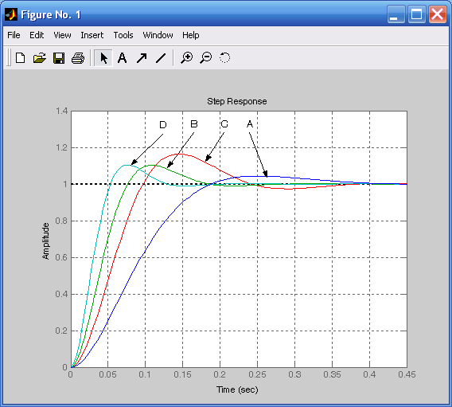Activate the Rotate 3D tool

(x=225, y=58)
